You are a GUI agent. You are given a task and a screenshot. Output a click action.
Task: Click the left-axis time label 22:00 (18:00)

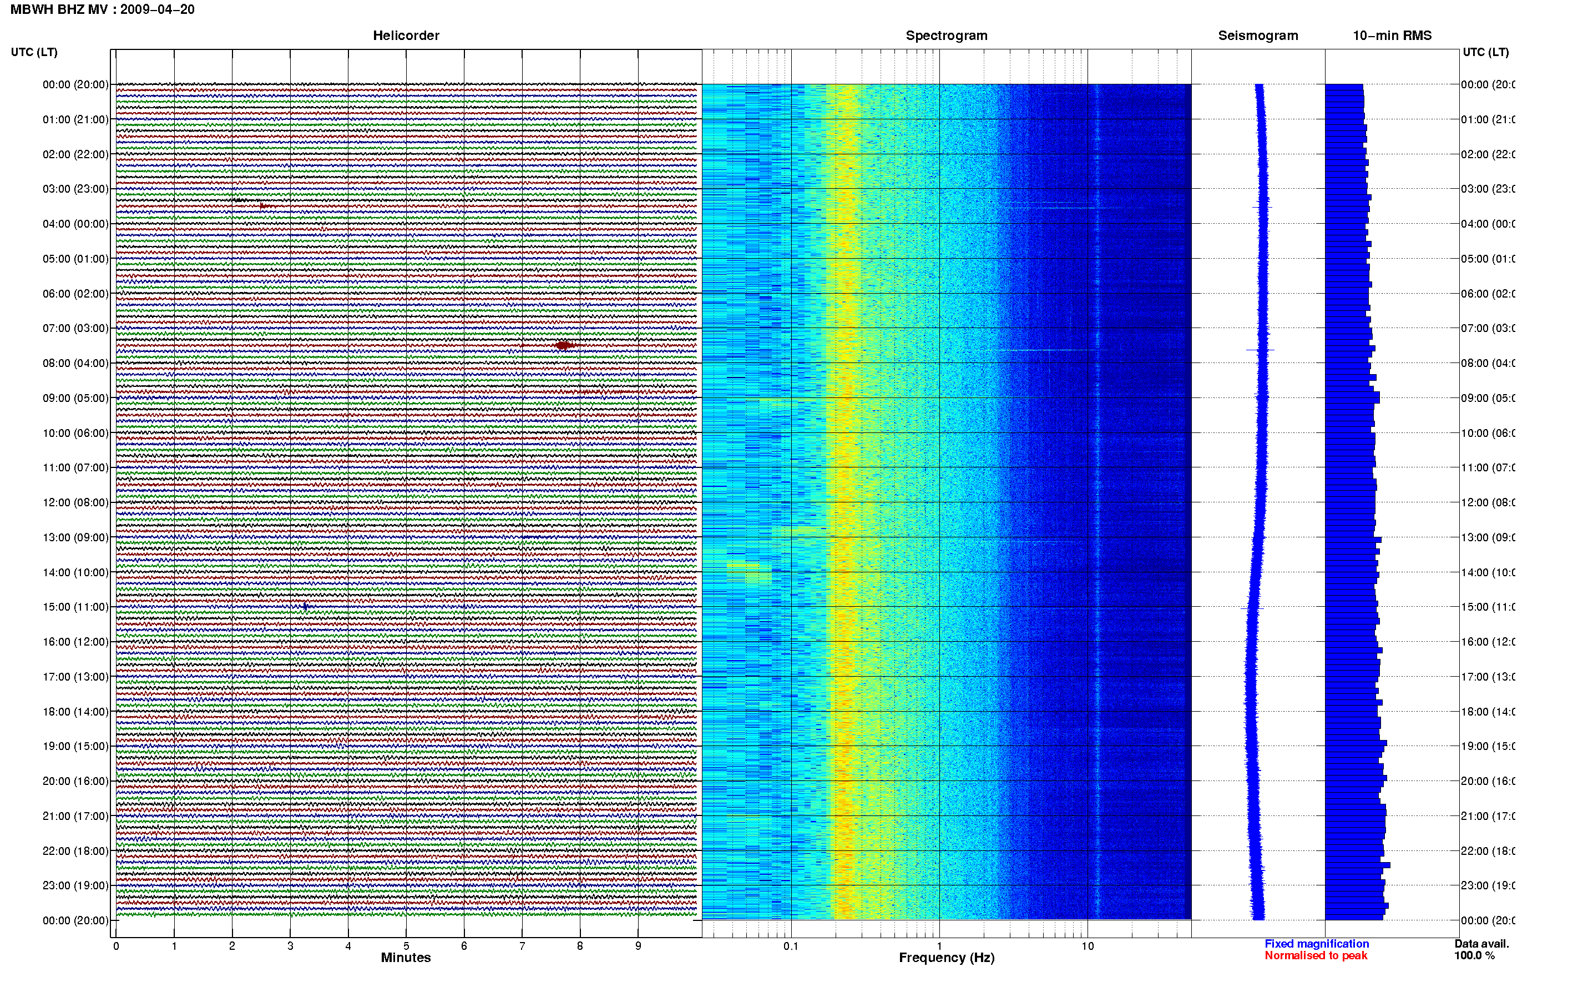tap(75, 850)
